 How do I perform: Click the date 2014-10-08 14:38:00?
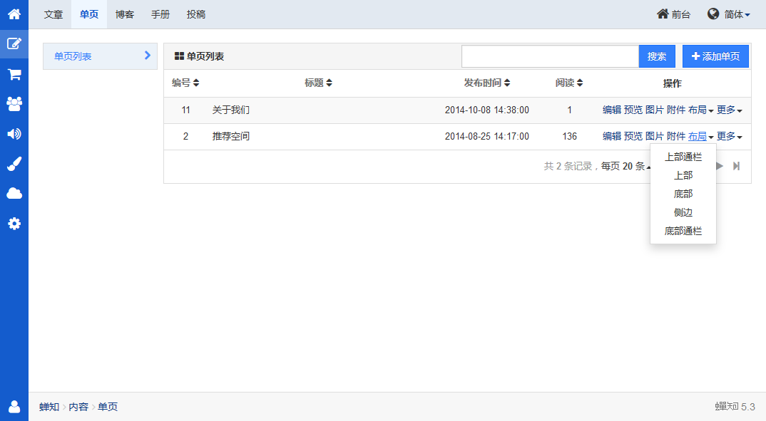[x=486, y=110]
